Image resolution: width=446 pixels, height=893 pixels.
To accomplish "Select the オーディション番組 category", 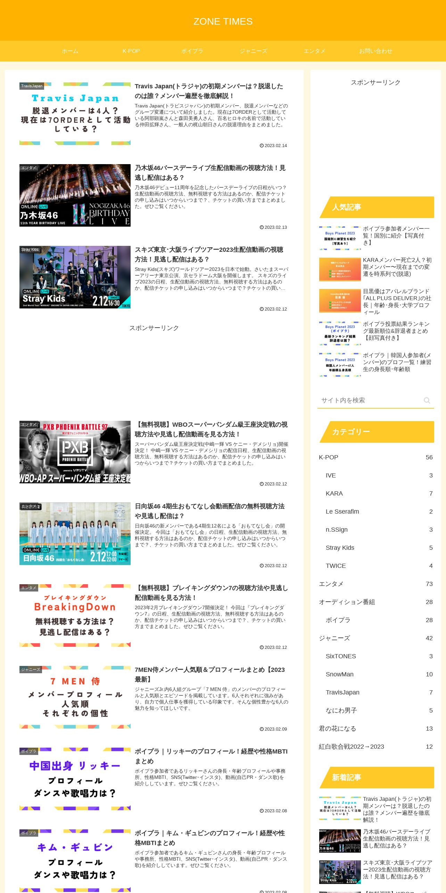I will [376, 602].
